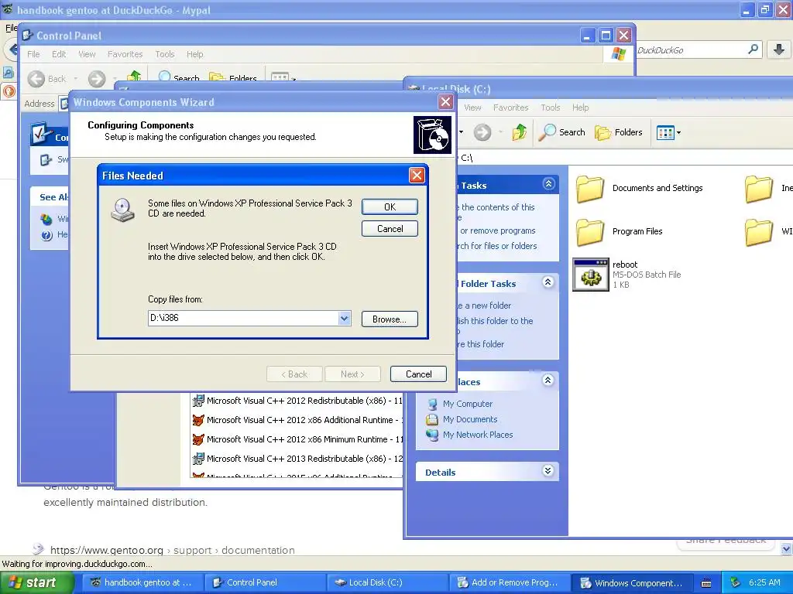Click the Start button
Screen dimensions: 793x594
(x=36, y=583)
